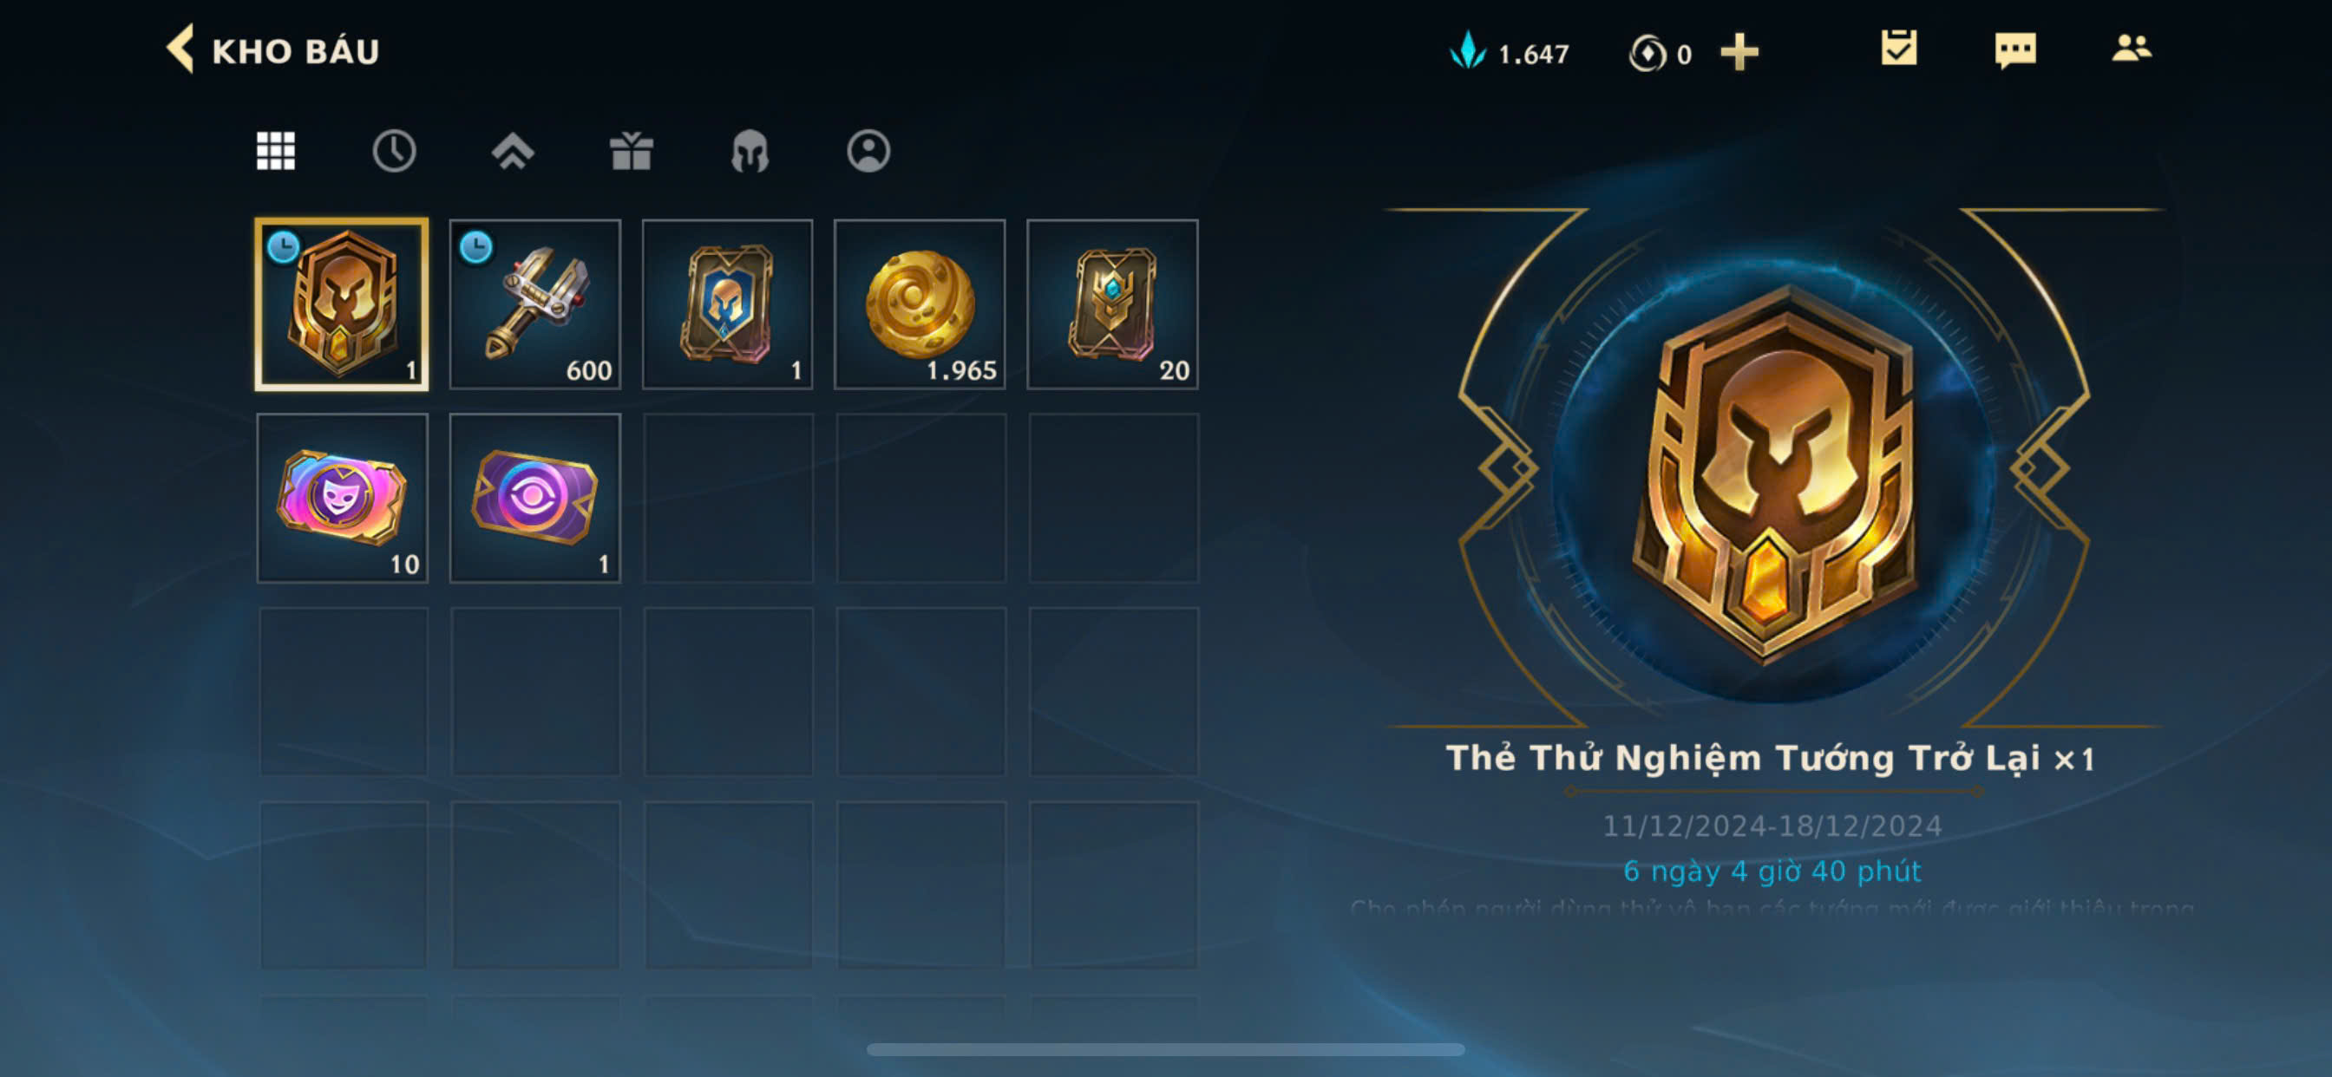The image size is (2332, 1077).
Task: Open the upgrade chevrons filter tab
Action: pyautogui.click(x=513, y=151)
